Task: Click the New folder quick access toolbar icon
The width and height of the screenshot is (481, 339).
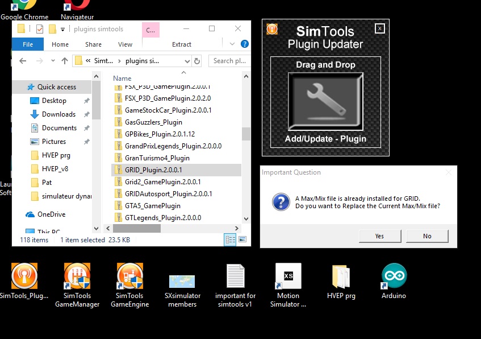Action: [52, 29]
